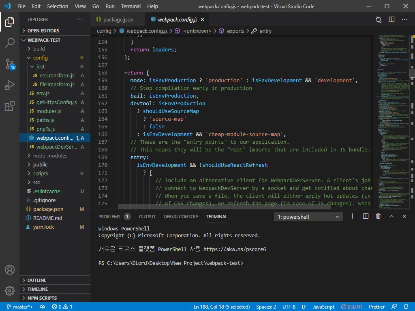The height and width of the screenshot is (311, 415).
Task: Create a new terminal with plus icon
Action: click(x=352, y=216)
